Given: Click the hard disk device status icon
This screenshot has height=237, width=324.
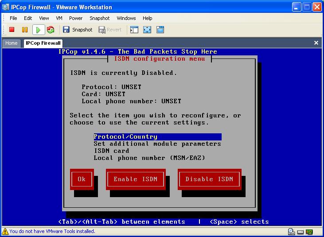Looking at the screenshot, I should tap(301, 232).
